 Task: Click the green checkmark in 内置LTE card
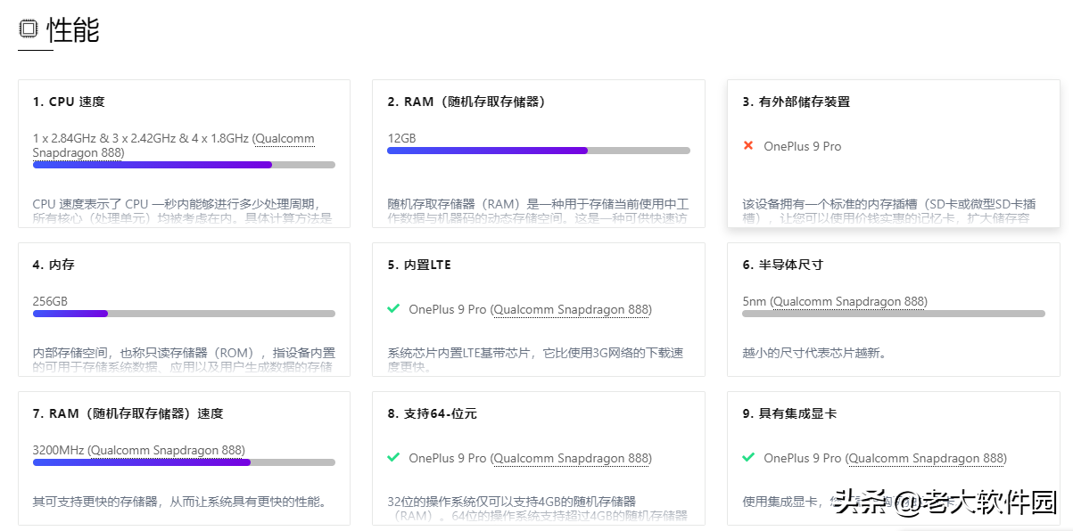click(x=393, y=309)
